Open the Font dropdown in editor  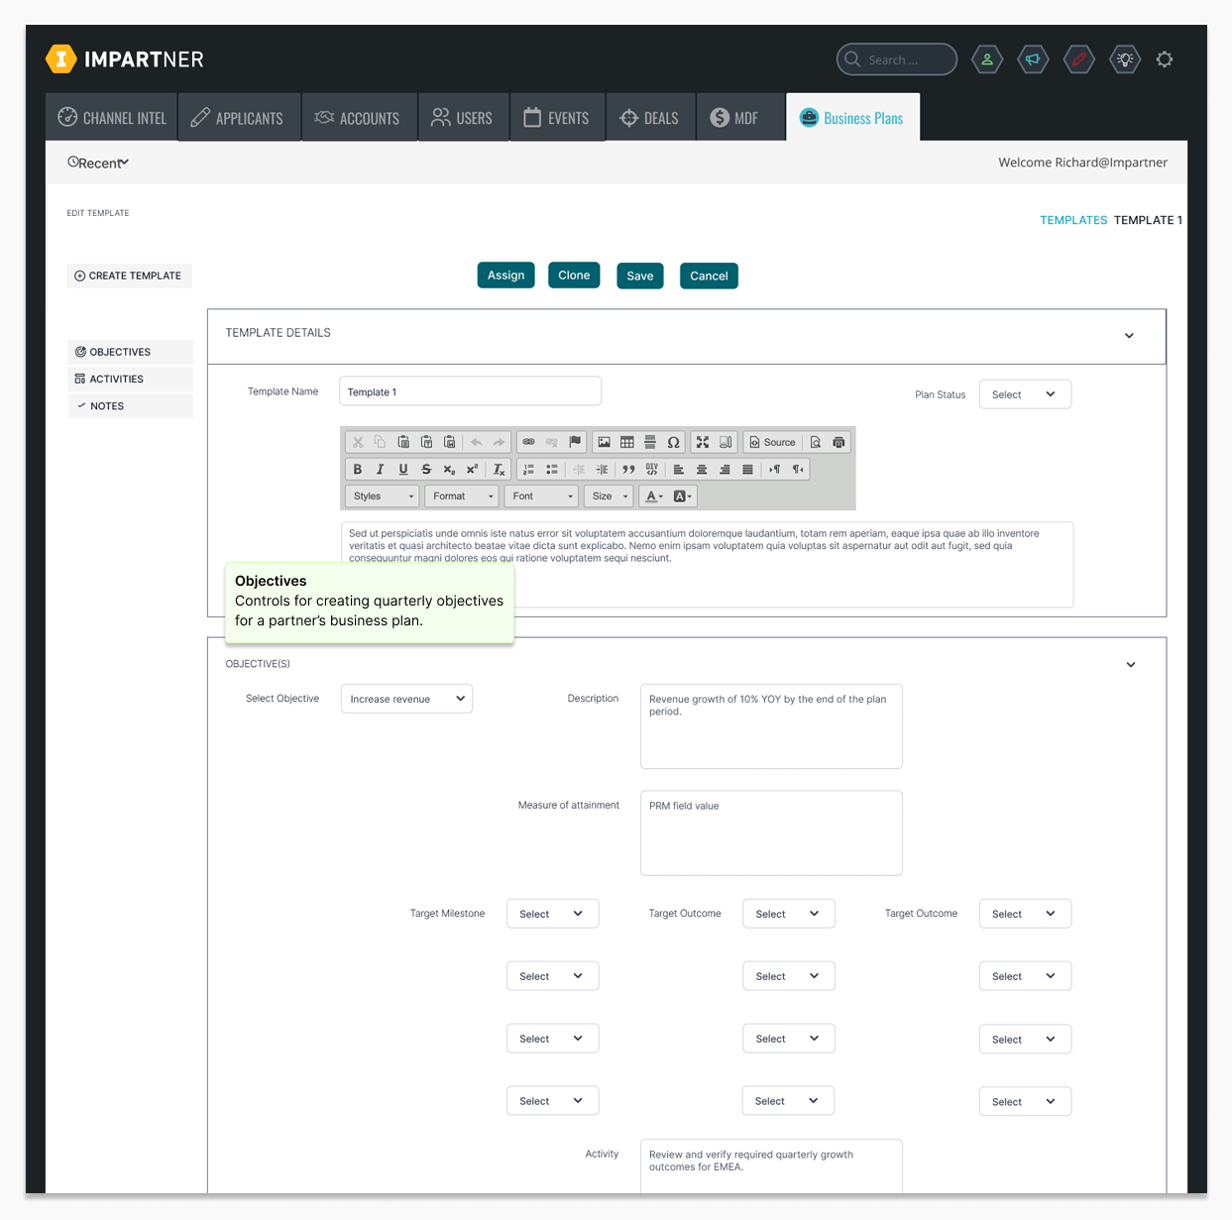point(542,497)
